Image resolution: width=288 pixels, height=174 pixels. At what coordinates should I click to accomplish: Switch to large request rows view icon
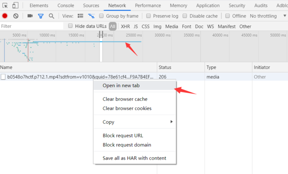(80, 16)
